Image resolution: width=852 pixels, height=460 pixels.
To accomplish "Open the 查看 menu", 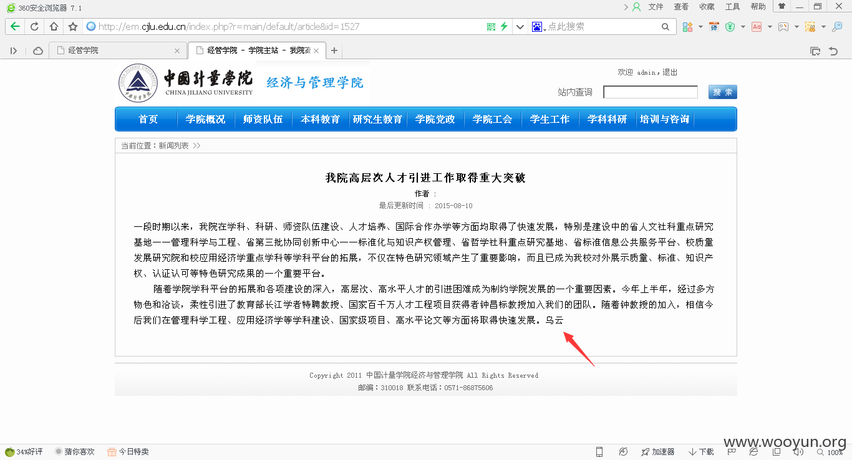I will point(681,7).
